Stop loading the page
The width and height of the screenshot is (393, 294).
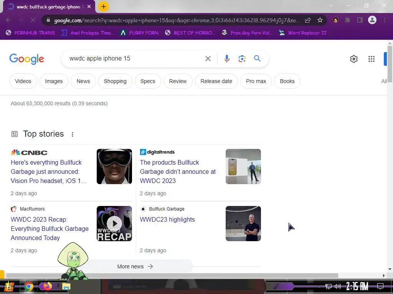tap(33, 20)
